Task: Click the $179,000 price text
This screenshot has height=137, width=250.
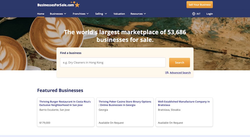Action: [x=45, y=123]
